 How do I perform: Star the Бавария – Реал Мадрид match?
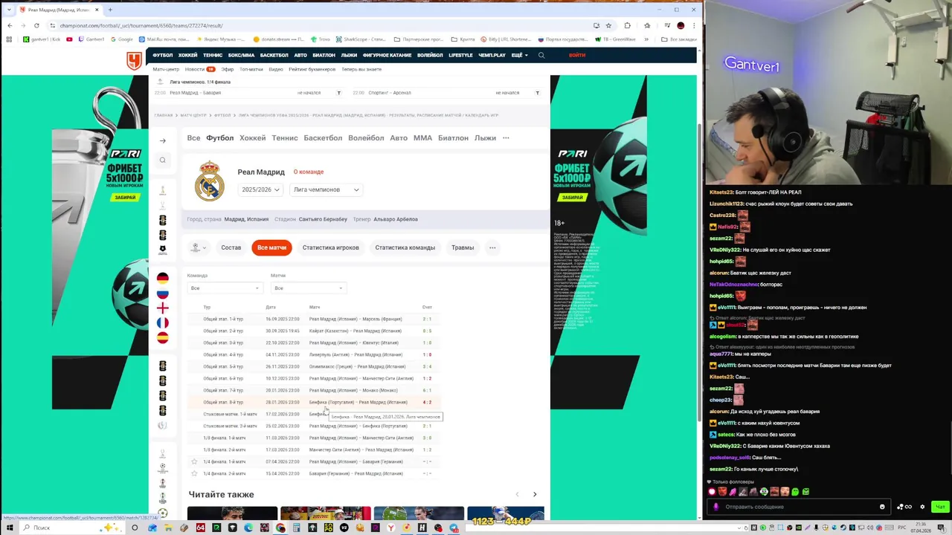(x=194, y=473)
